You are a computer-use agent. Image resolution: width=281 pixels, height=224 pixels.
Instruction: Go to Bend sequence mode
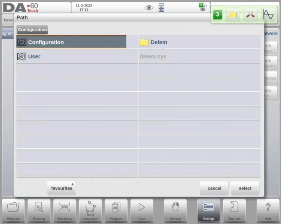click(x=90, y=211)
